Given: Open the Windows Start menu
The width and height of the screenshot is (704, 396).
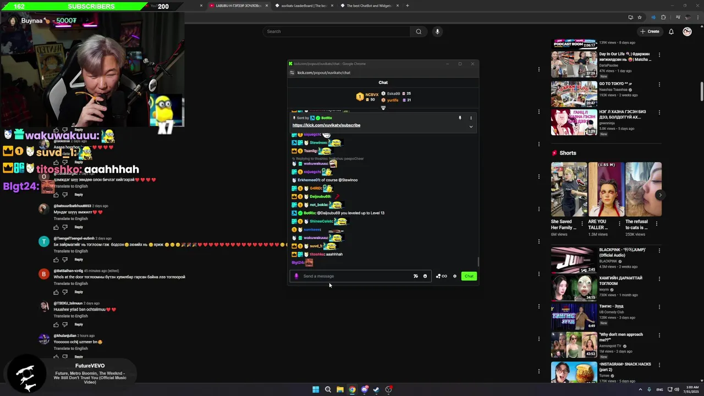Looking at the screenshot, I should pyautogui.click(x=316, y=389).
